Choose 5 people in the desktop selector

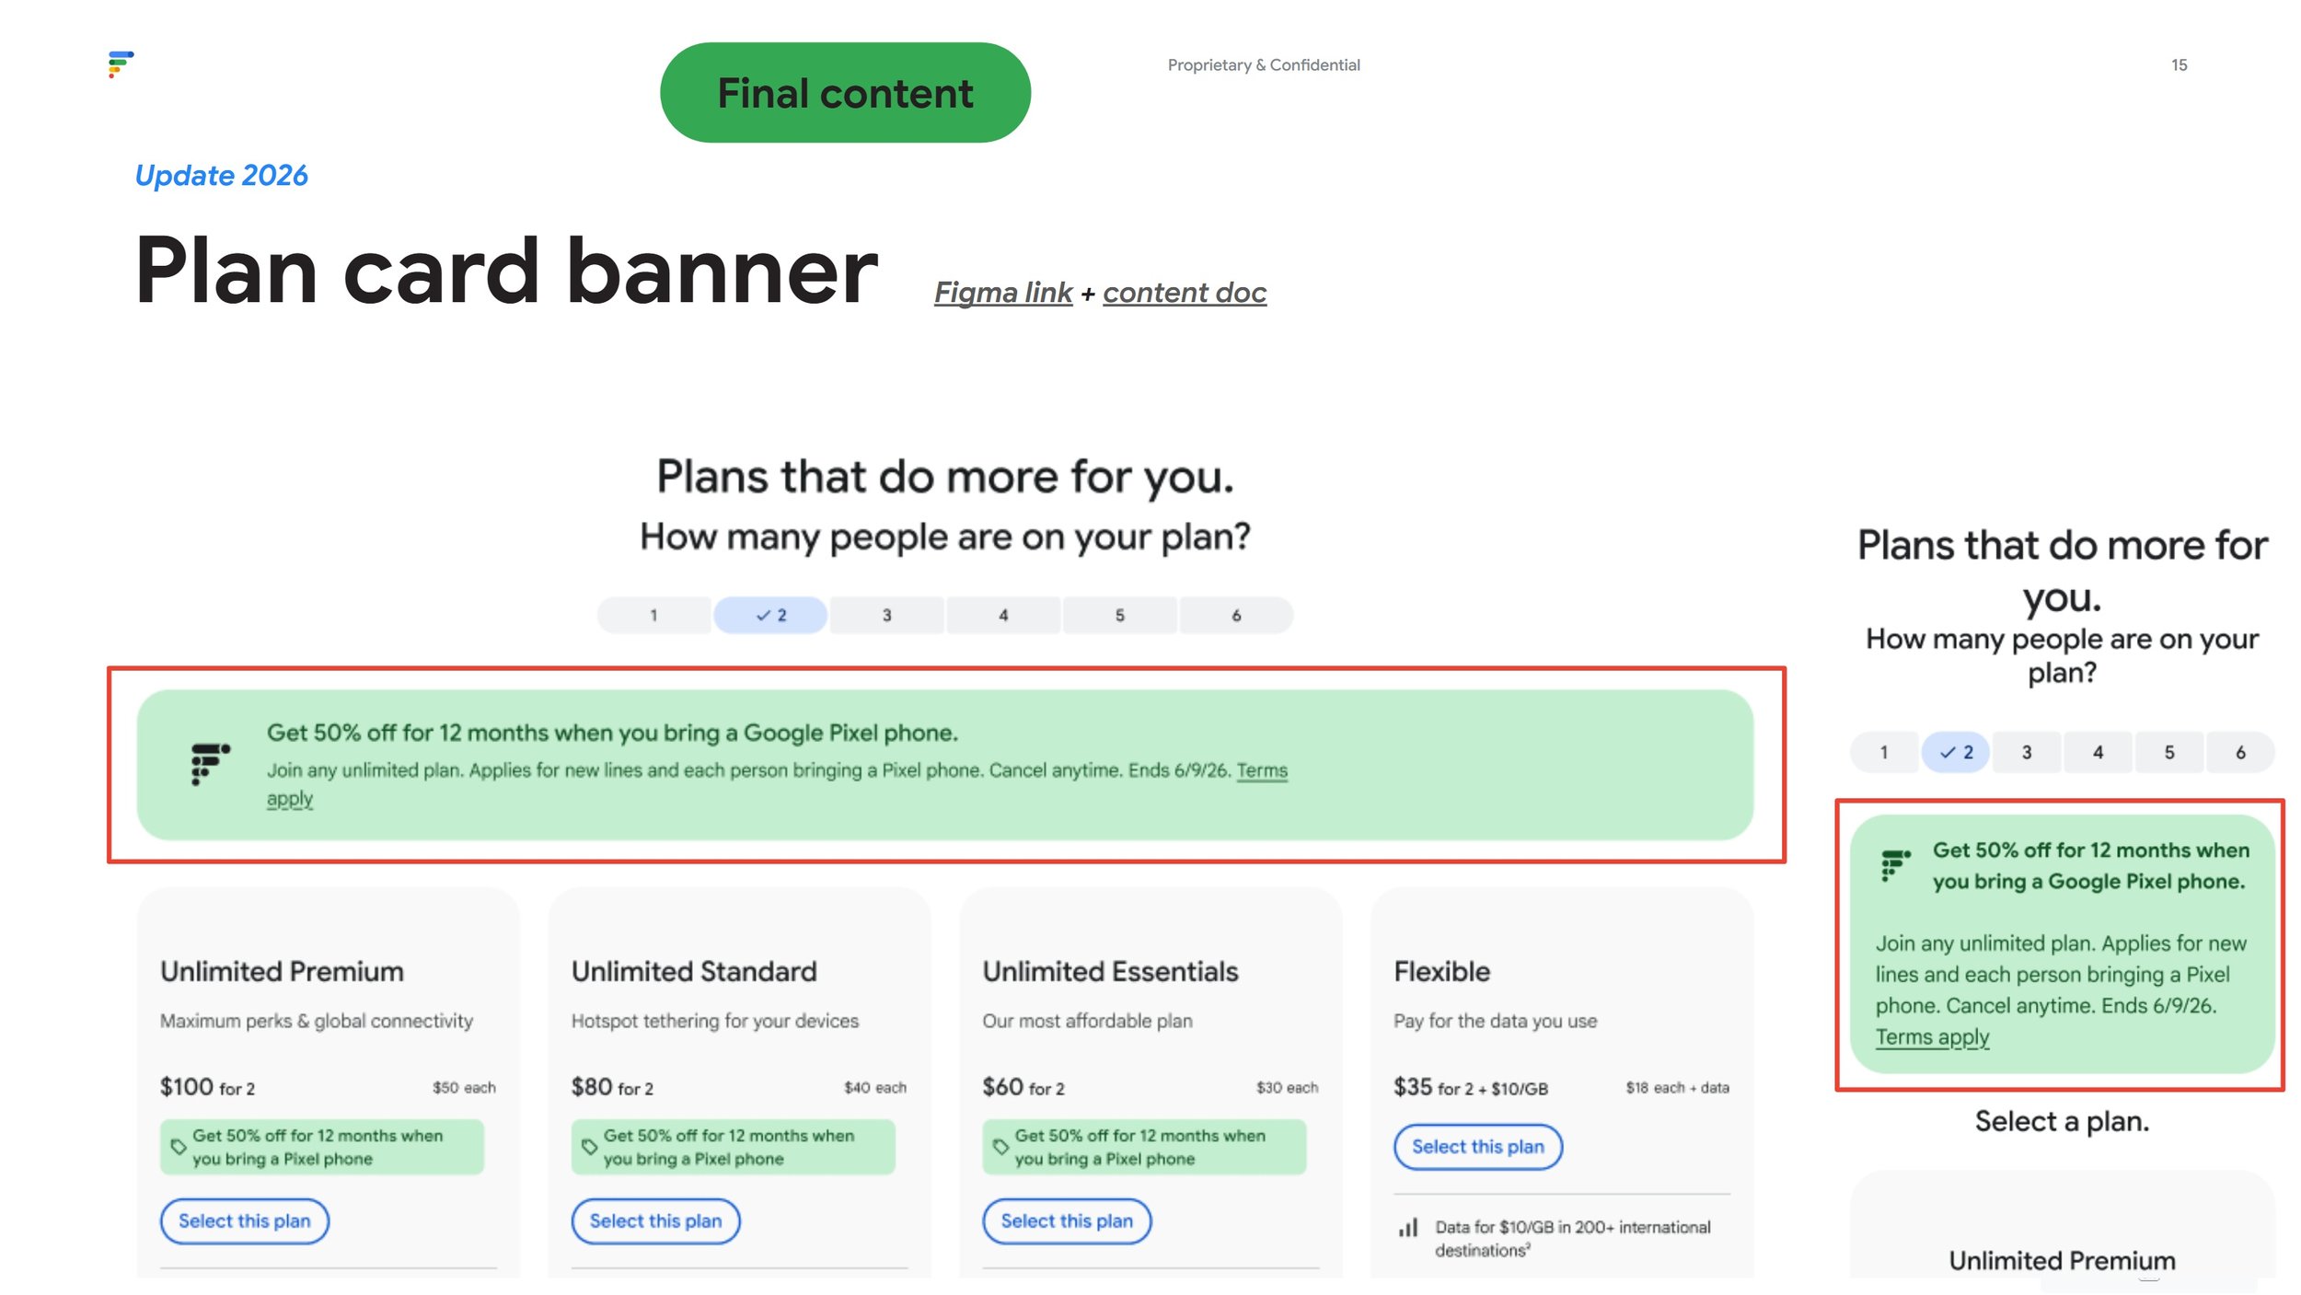tap(1120, 615)
